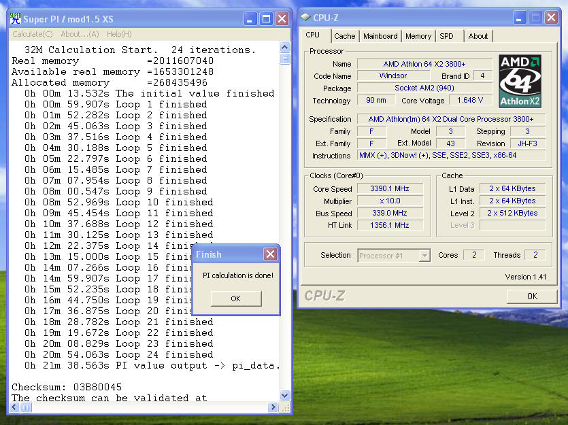Select the CPU tab
Viewport: 568px width, 425px height.
coord(313,35)
